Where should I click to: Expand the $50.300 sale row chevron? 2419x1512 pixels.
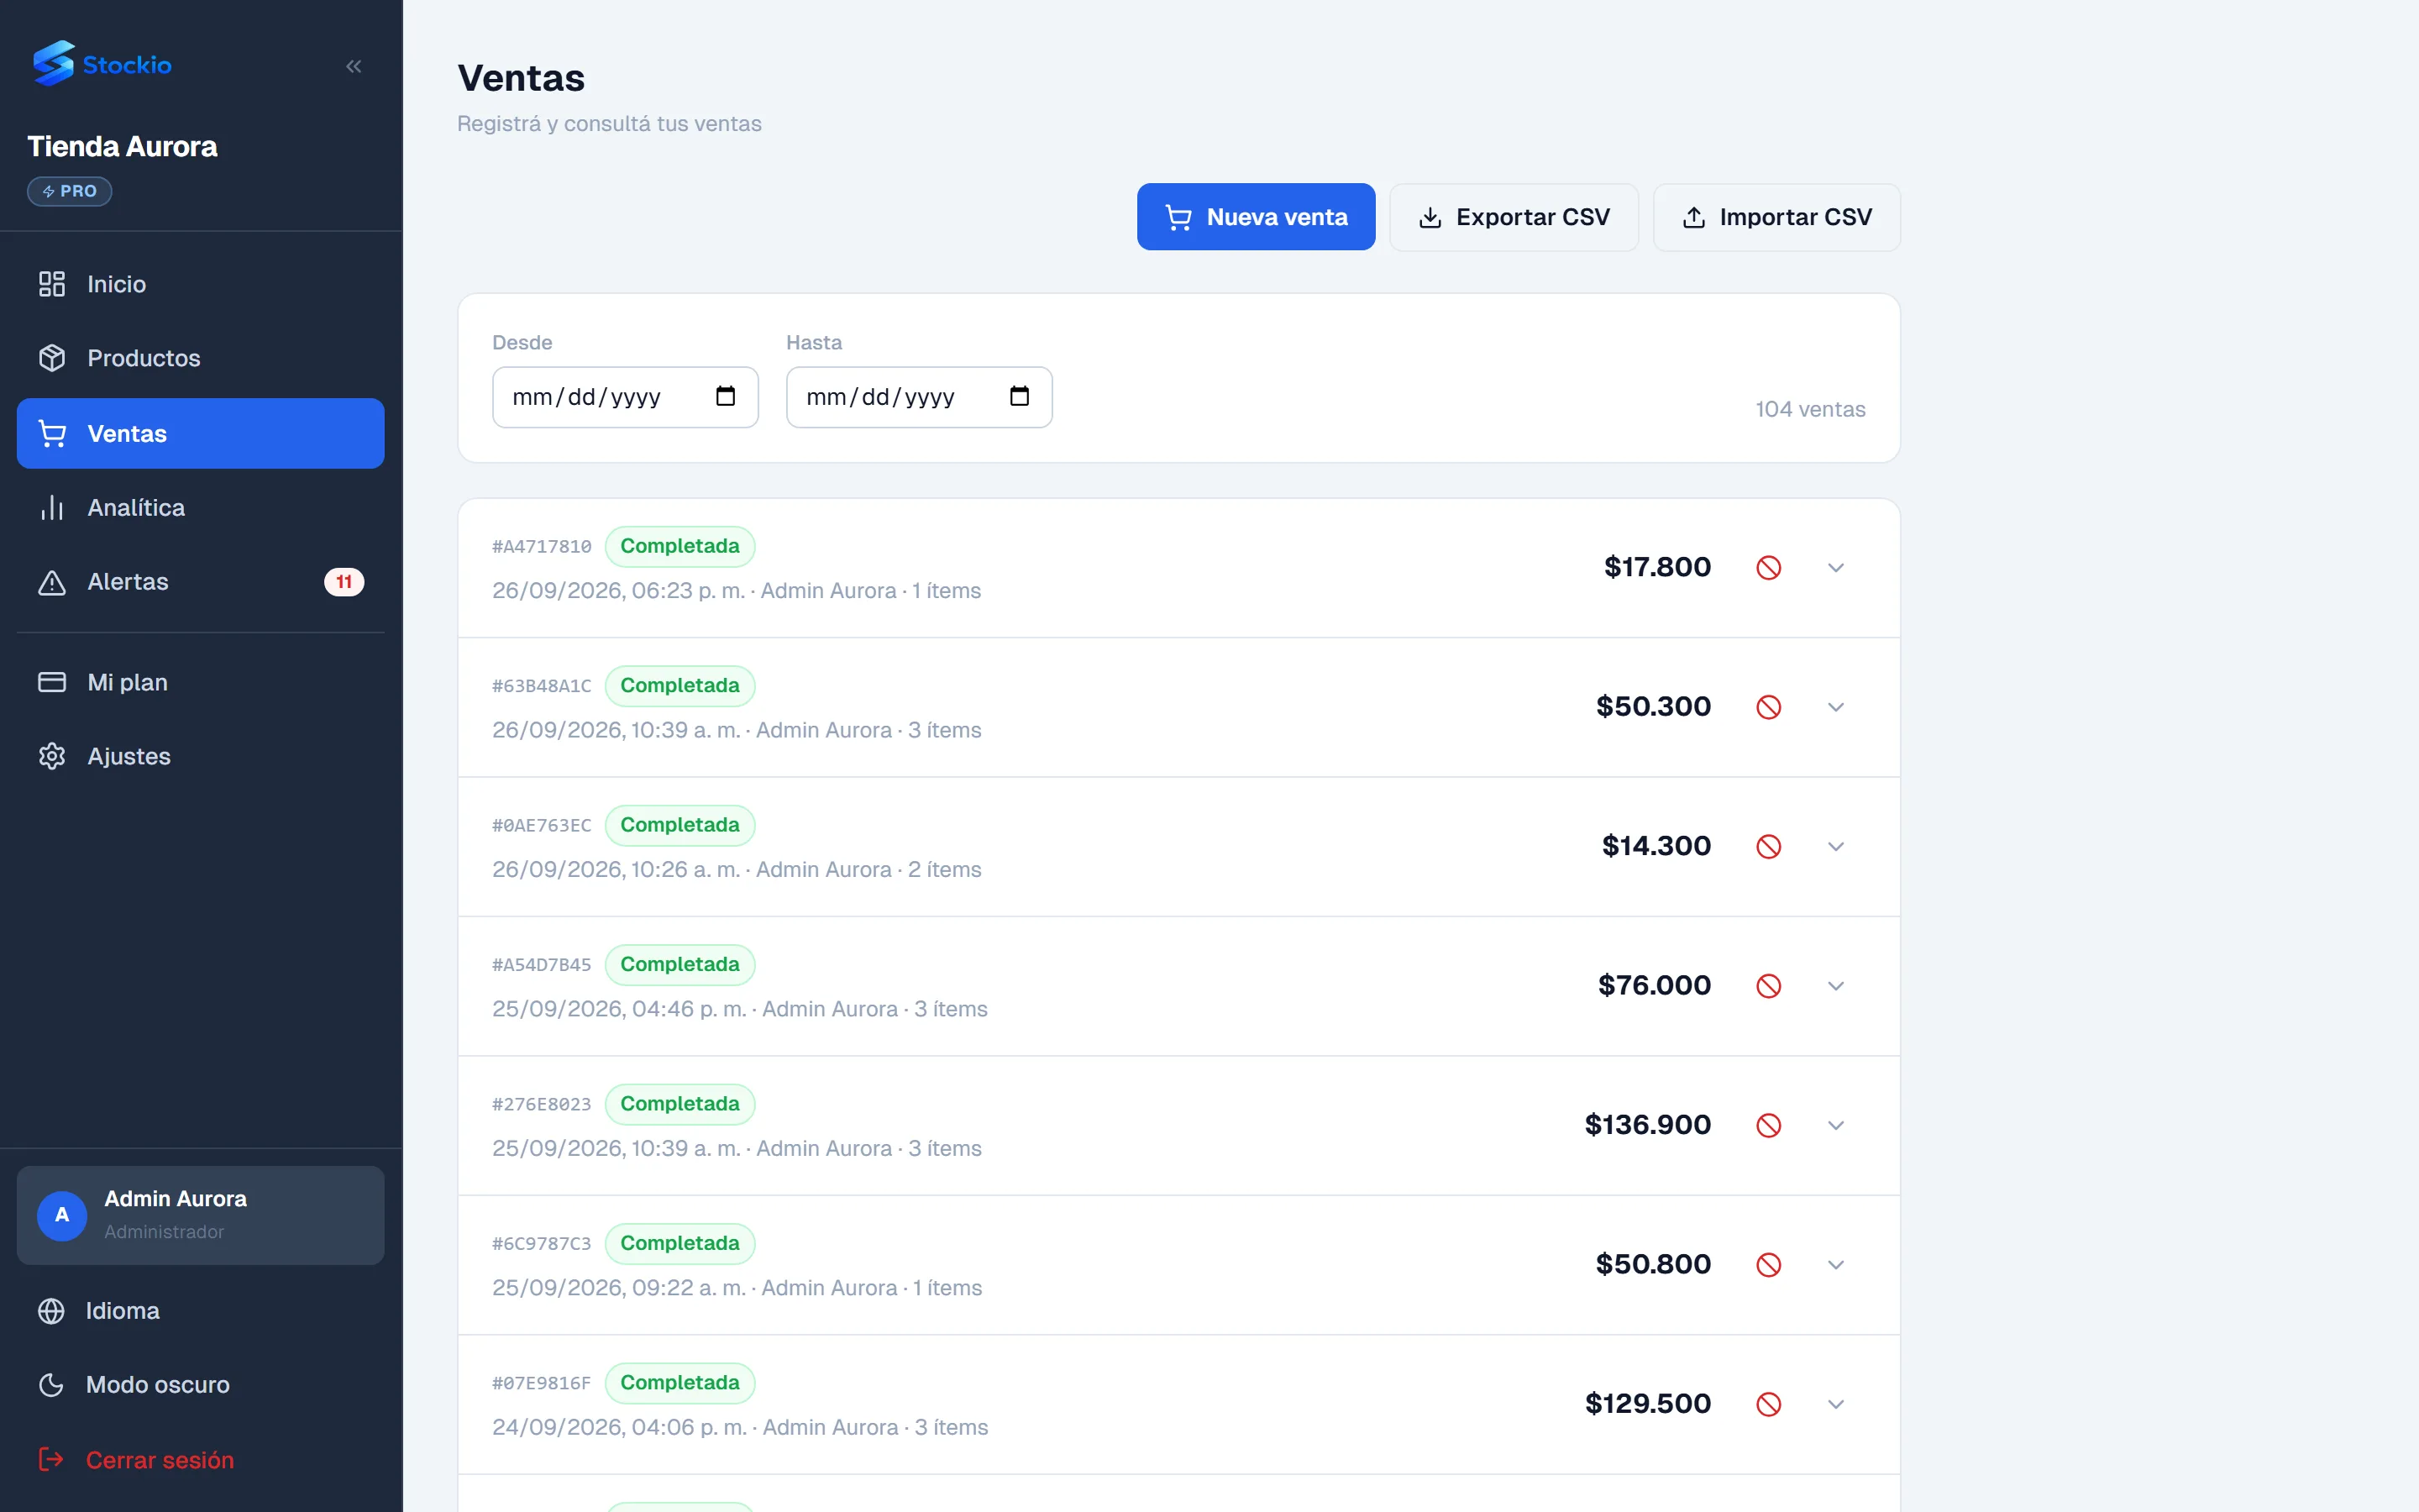coord(1835,707)
